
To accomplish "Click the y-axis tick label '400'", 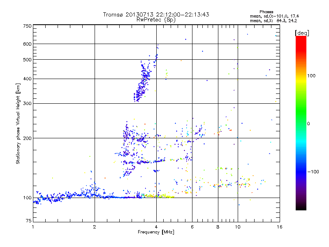I will click(x=27, y=79).
